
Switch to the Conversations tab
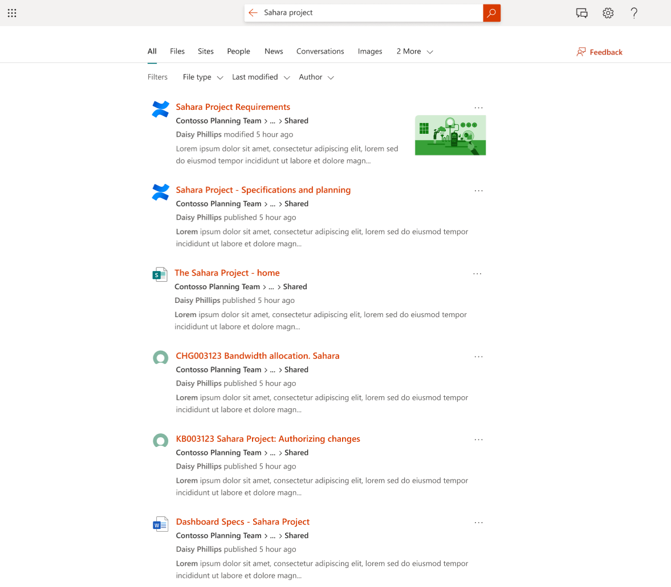[320, 51]
